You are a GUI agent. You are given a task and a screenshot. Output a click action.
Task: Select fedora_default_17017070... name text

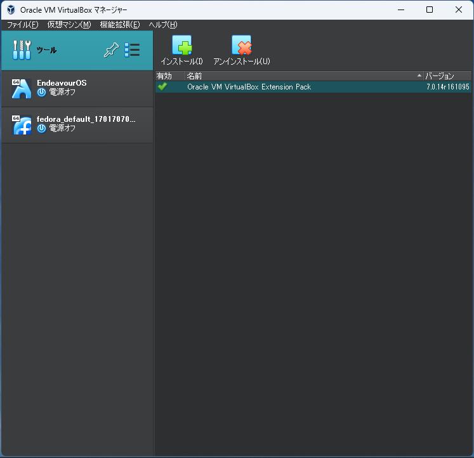tap(86, 119)
